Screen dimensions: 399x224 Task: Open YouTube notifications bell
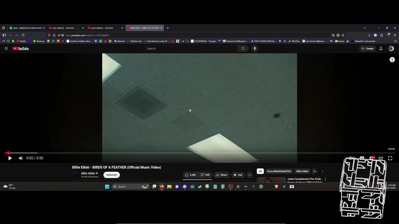[x=381, y=49]
